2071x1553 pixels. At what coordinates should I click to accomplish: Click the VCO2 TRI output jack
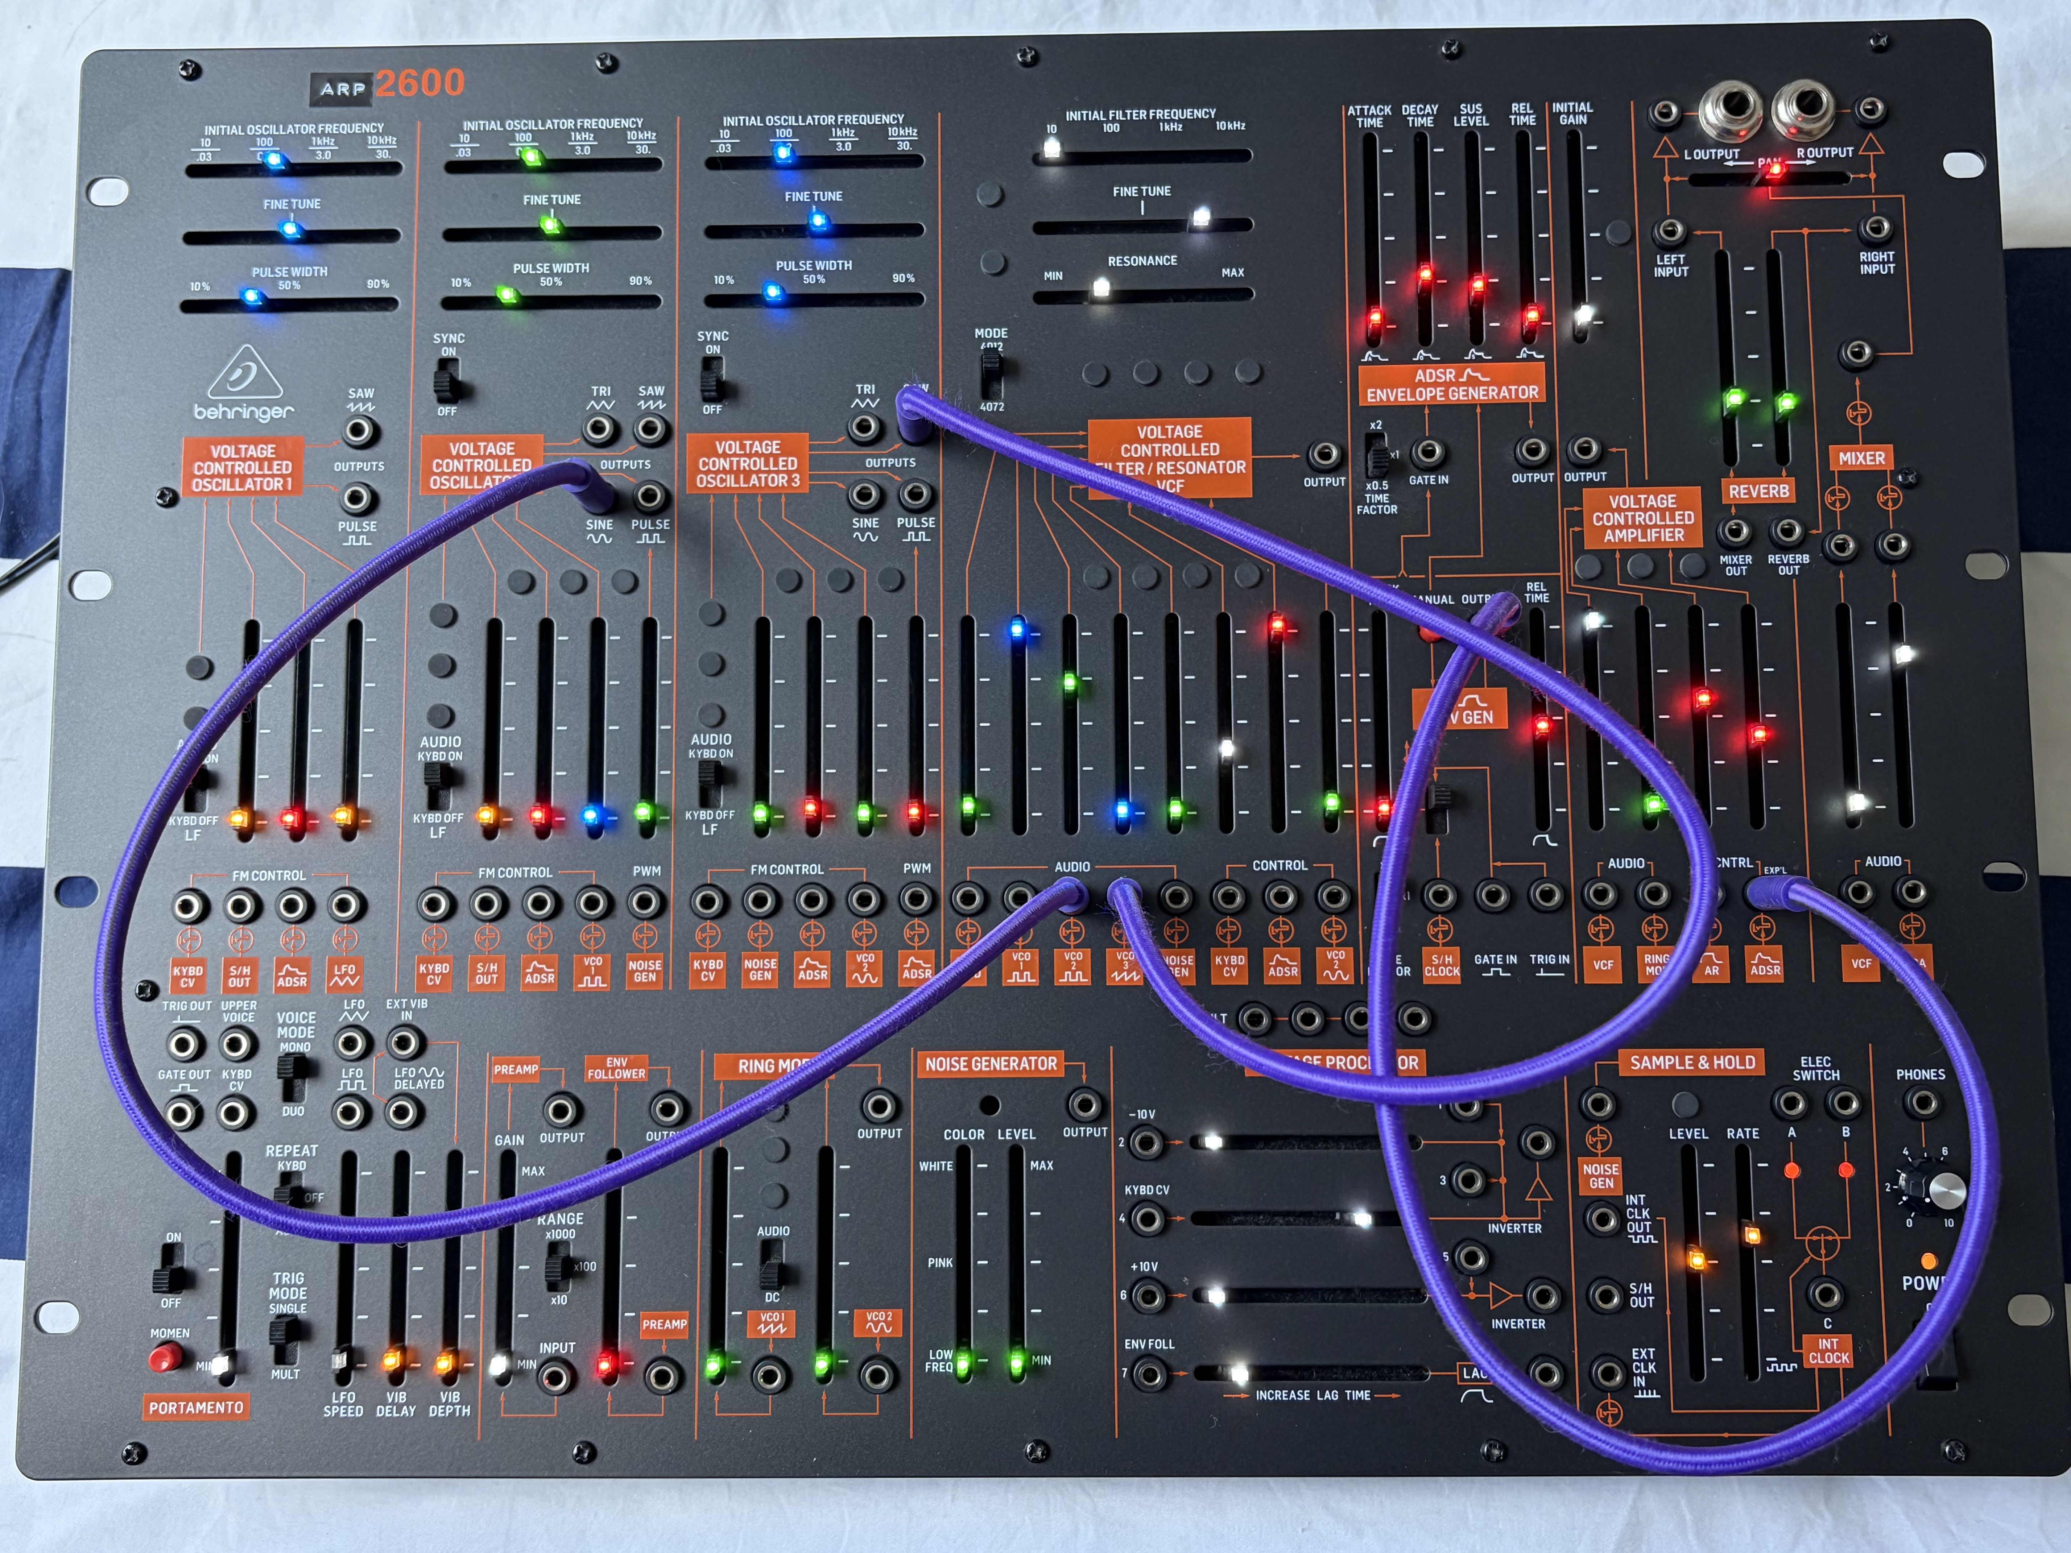coord(599,430)
